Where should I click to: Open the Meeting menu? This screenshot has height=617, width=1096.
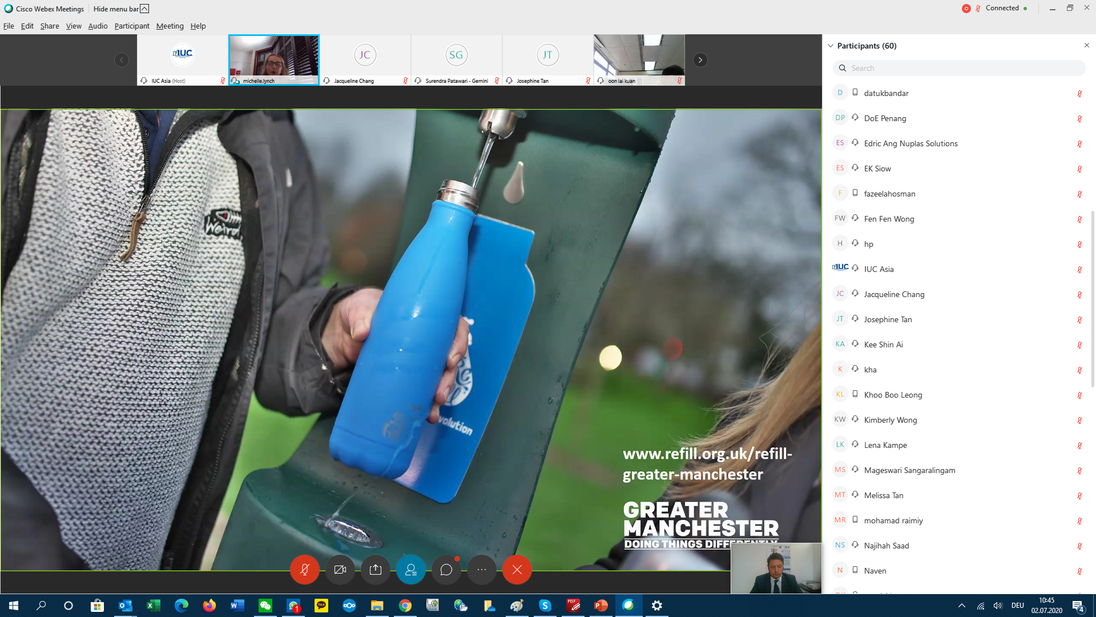(170, 26)
